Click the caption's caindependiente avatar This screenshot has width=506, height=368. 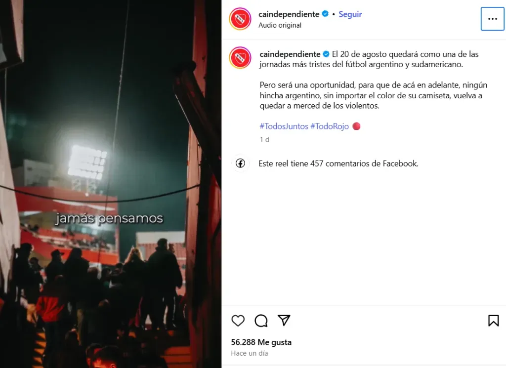(240, 58)
